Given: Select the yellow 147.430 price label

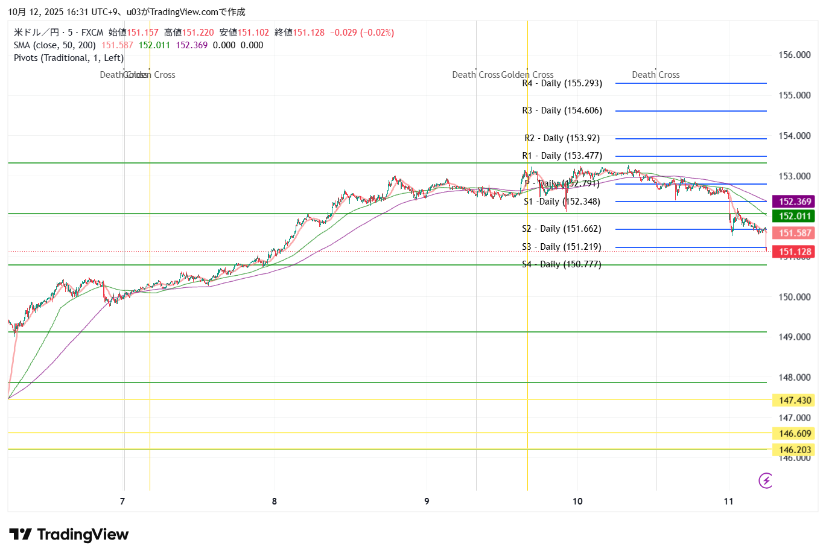Looking at the screenshot, I should click(794, 400).
